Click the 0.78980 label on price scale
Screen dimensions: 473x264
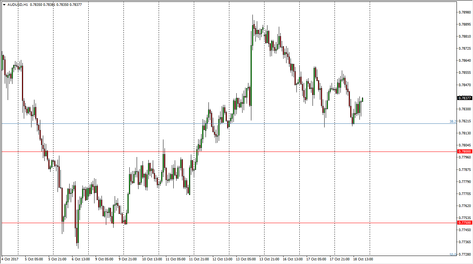click(x=465, y=12)
